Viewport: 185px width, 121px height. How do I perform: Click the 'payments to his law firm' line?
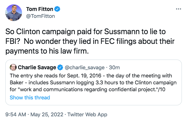[47, 51]
